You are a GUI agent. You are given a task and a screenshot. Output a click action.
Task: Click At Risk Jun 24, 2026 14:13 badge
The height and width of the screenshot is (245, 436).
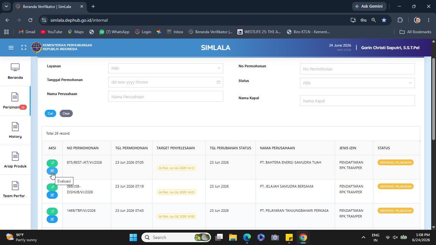(x=177, y=168)
